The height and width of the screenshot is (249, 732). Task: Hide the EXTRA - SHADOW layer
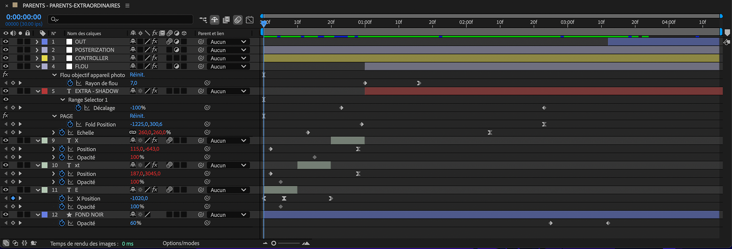point(6,91)
